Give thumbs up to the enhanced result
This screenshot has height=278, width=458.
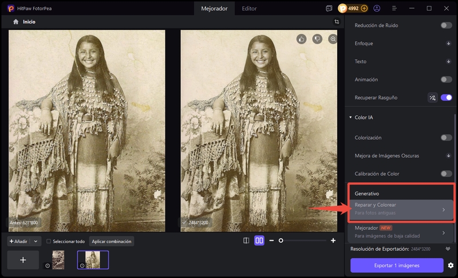pyautogui.click(x=302, y=39)
